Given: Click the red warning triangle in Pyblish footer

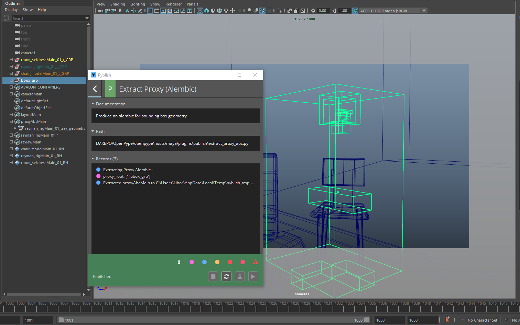Looking at the screenshot, I should click(255, 262).
